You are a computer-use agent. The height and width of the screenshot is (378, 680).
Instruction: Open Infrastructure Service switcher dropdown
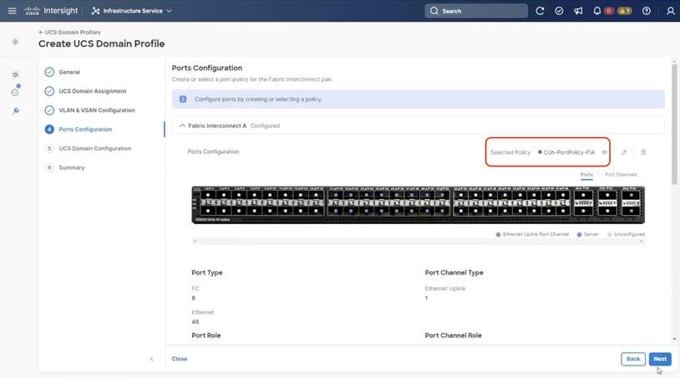pos(132,11)
